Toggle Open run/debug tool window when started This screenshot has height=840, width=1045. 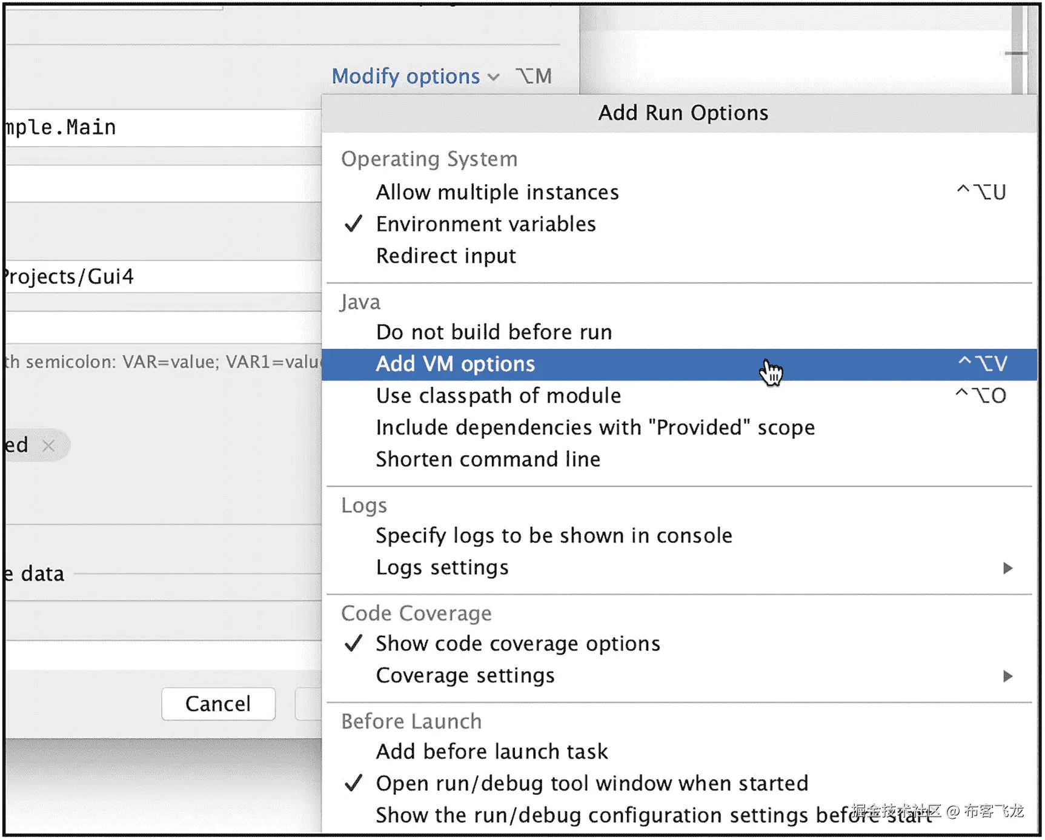[591, 783]
